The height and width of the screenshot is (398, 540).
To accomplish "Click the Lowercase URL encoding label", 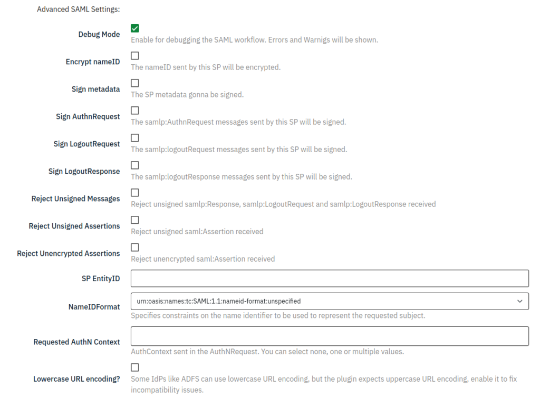I will click(76, 379).
